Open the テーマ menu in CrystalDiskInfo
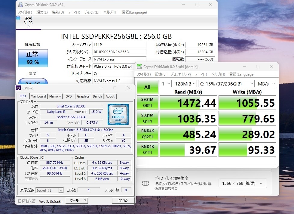 tap(74, 12)
